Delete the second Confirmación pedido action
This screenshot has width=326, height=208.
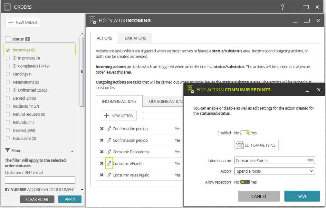[x=102, y=140]
